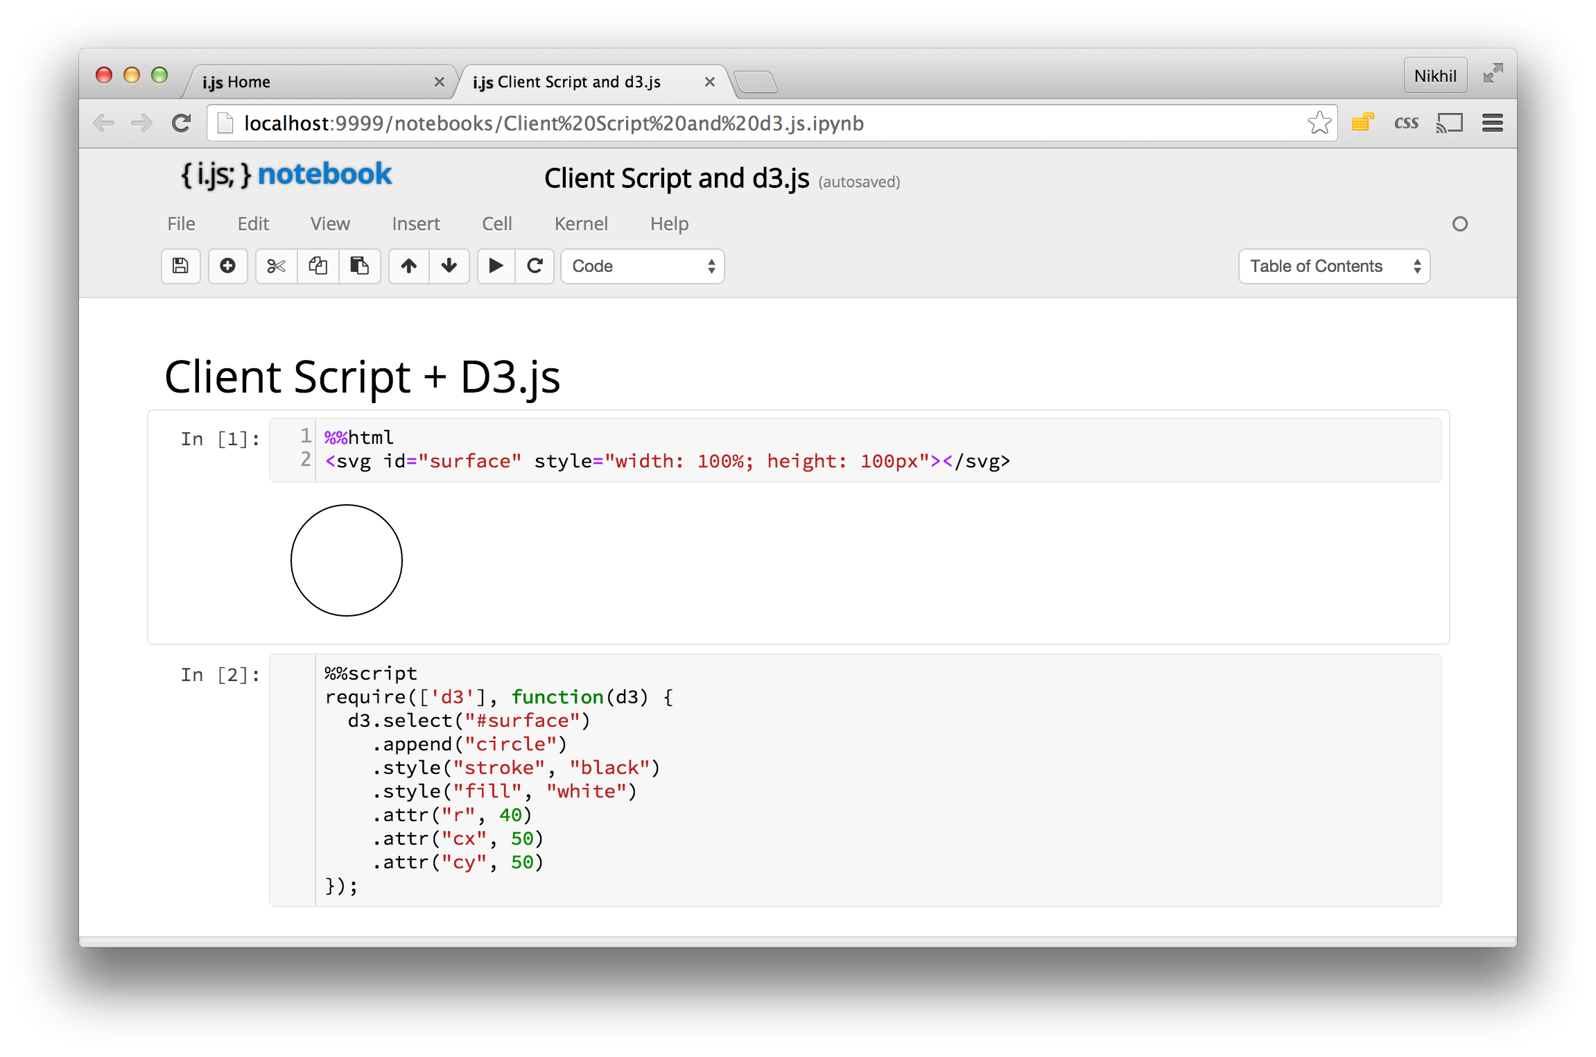Image resolution: width=1596 pixels, height=1057 pixels.
Task: Open the Code cell type dropdown
Action: 642,266
